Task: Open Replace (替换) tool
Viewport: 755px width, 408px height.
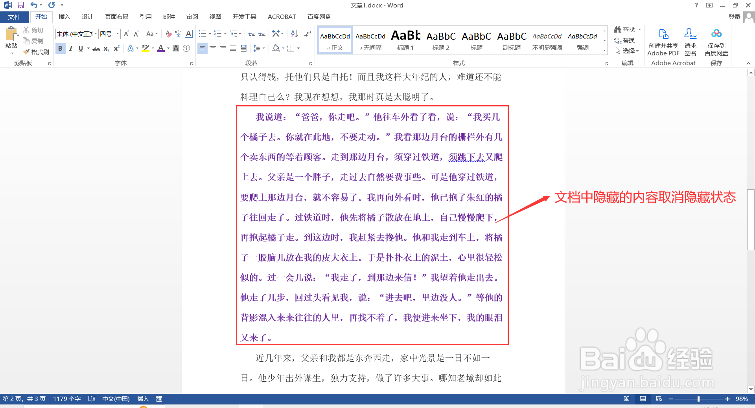Action: (x=624, y=40)
